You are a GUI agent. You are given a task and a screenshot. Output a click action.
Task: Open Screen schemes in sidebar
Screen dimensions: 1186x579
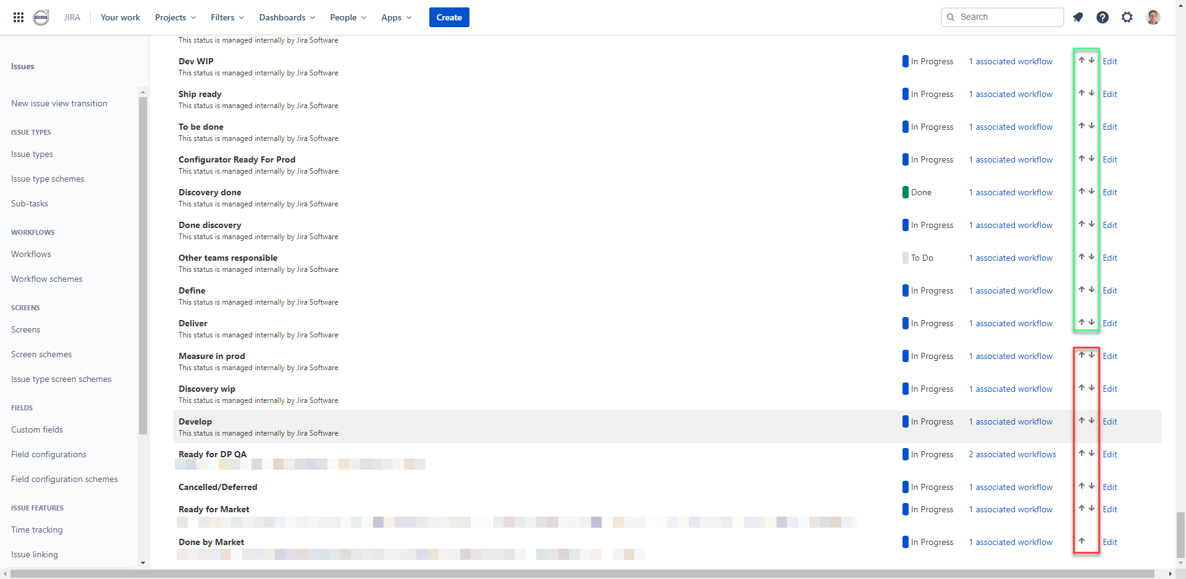tap(41, 354)
